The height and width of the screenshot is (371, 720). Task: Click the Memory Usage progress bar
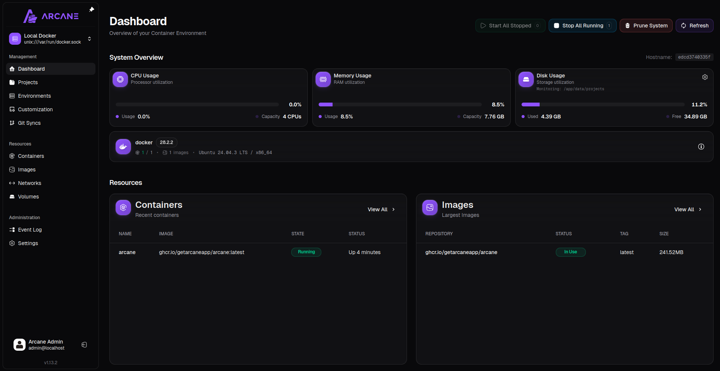pyautogui.click(x=400, y=104)
